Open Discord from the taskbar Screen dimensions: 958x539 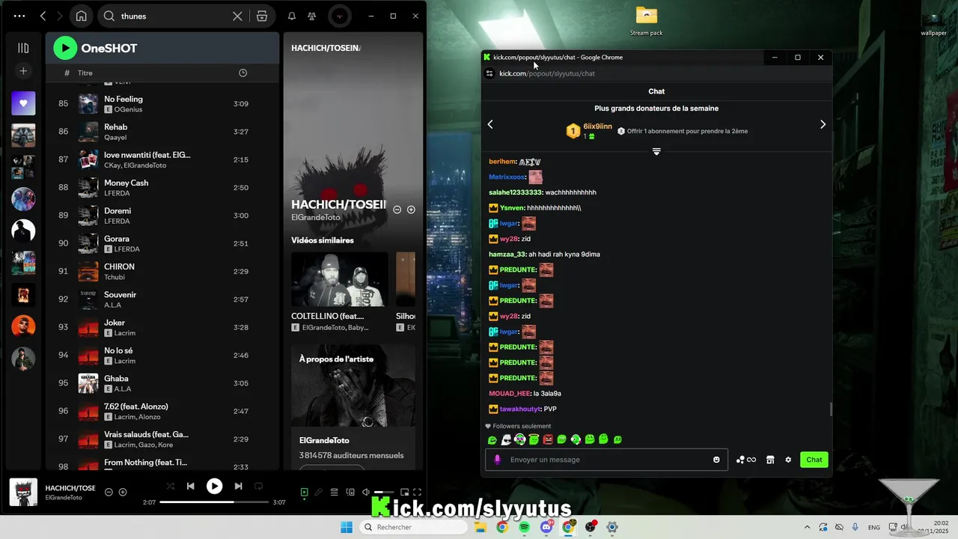click(x=546, y=527)
